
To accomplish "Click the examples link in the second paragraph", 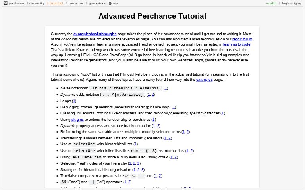I will point(204,80).
